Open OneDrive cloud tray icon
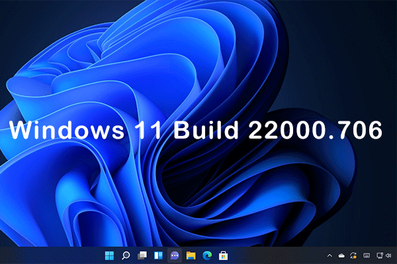This screenshot has height=264, width=397. [x=341, y=256]
